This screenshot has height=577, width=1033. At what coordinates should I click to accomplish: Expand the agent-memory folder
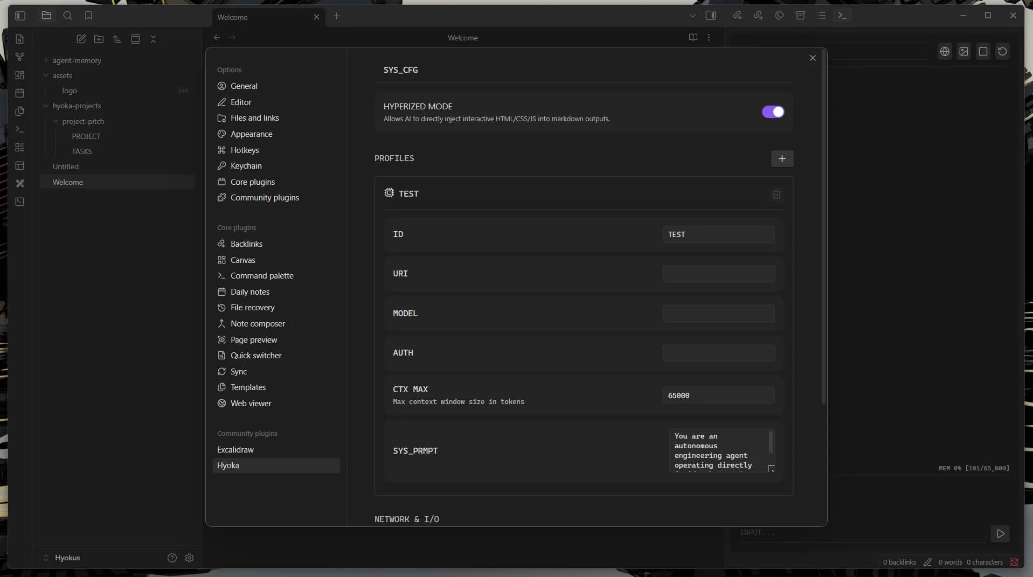point(46,60)
